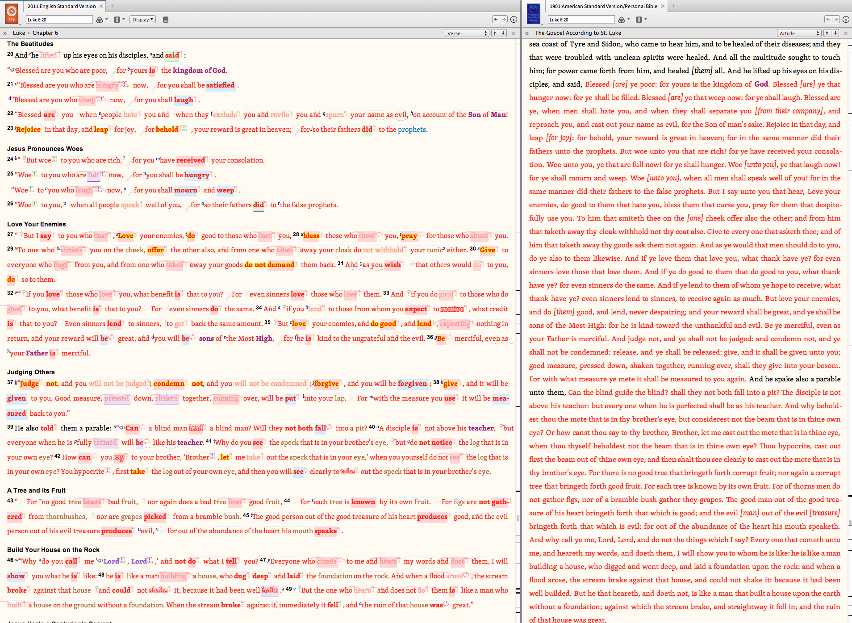Screen dimensions: 852x623
Task: Click italic '[from their company]' in ASV text
Action: pyautogui.click(x=789, y=111)
